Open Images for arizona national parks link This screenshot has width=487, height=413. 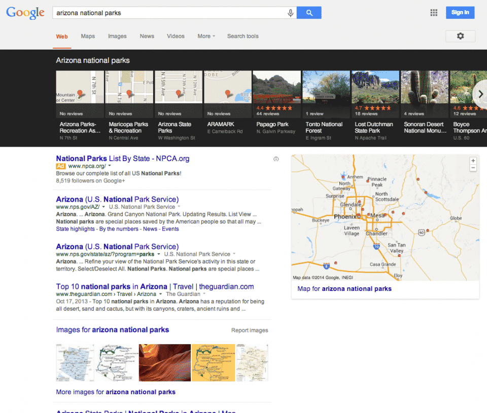pyautogui.click(x=113, y=330)
